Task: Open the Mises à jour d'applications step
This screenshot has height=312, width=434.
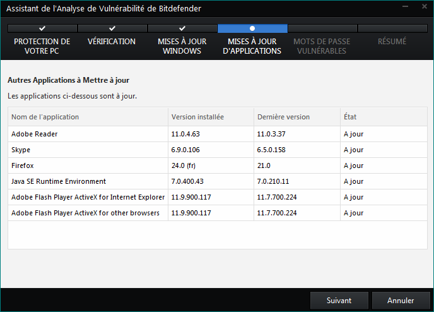Action: [x=252, y=46]
